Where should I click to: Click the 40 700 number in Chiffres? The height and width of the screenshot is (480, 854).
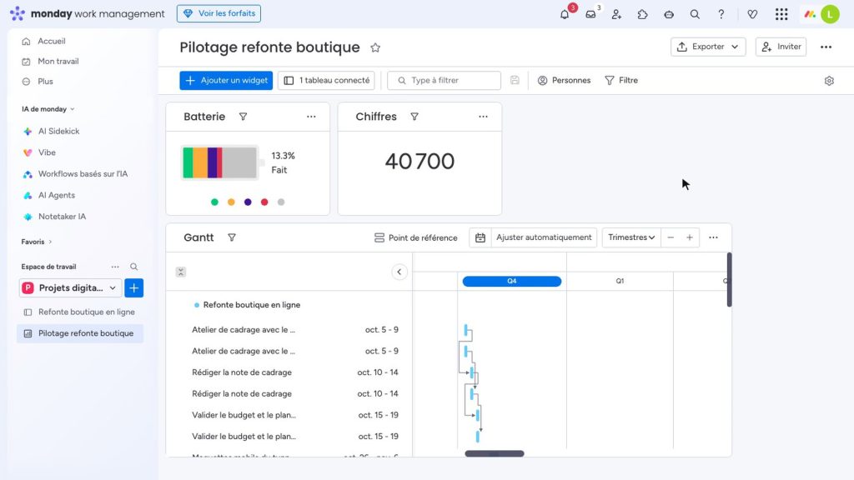pos(419,161)
